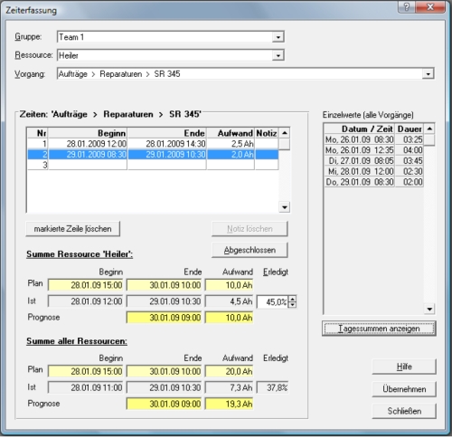Click the Abgeschlossen button
The image size is (452, 439).
(x=250, y=250)
